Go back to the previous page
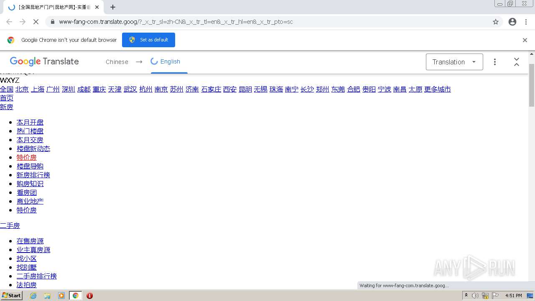 point(9,22)
